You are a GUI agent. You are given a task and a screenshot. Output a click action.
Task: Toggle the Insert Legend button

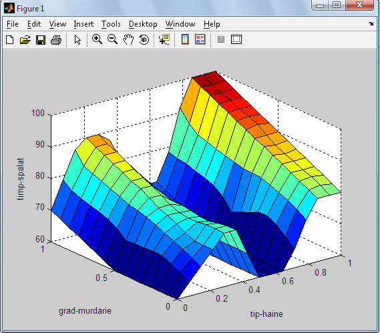point(200,39)
